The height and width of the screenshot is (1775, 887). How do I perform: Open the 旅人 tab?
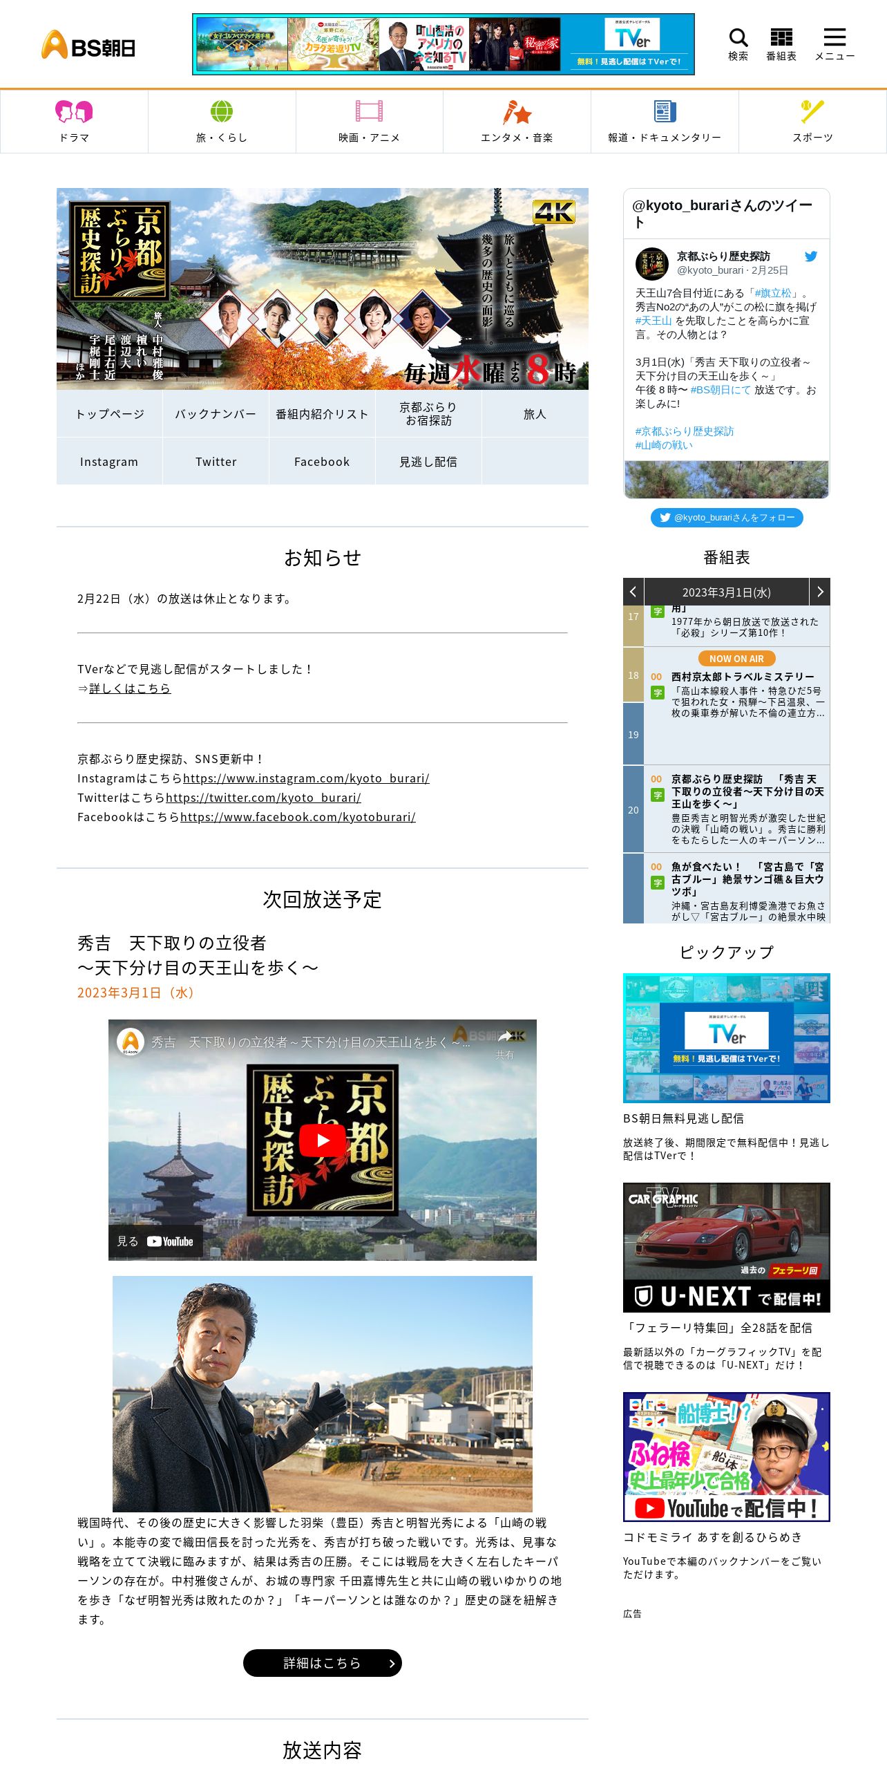[x=535, y=413]
